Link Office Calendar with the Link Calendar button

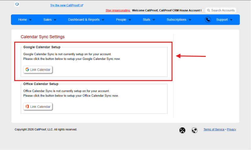(38, 107)
